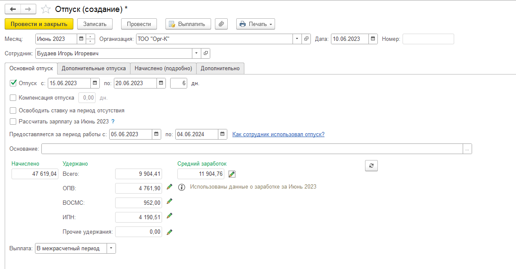Navigate back with left arrow
This screenshot has width=516, height=269.
pos(13,9)
